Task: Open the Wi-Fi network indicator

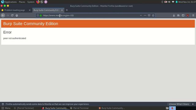Action: coord(173,2)
